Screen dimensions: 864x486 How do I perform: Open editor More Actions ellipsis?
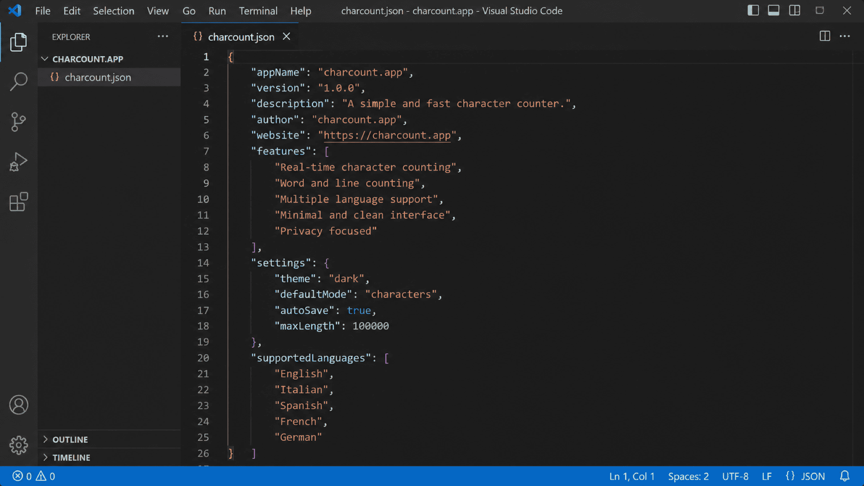coord(845,36)
